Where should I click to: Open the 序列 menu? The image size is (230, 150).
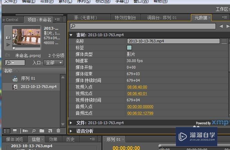point(84,1)
